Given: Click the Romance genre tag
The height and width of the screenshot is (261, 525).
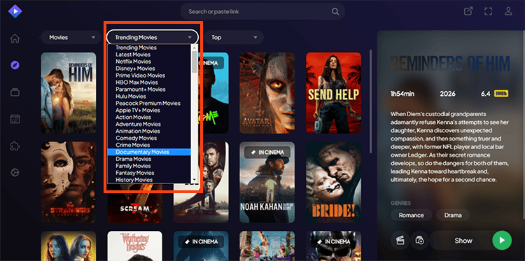Looking at the screenshot, I should point(411,215).
